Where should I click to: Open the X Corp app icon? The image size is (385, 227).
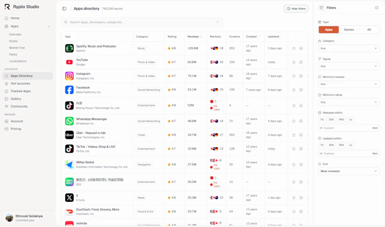(x=69, y=198)
